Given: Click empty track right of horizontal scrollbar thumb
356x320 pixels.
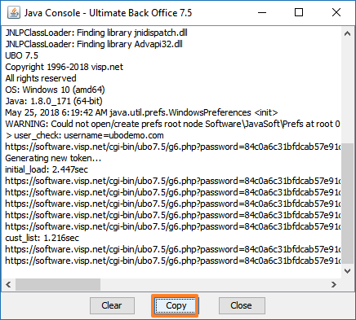Looking at the screenshot, I should [x=214, y=284].
